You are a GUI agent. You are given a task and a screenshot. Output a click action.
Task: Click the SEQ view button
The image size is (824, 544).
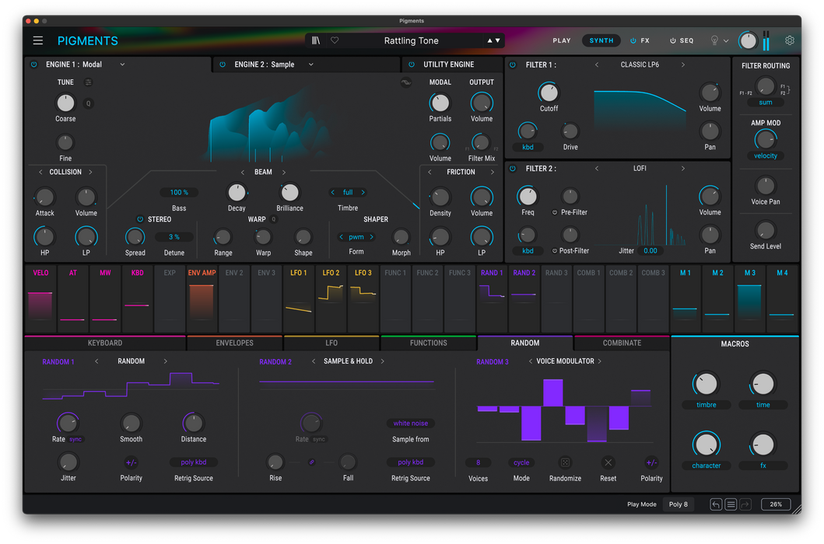[682, 40]
